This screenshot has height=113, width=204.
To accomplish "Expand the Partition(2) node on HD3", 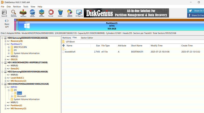I will (x=5, y=105).
